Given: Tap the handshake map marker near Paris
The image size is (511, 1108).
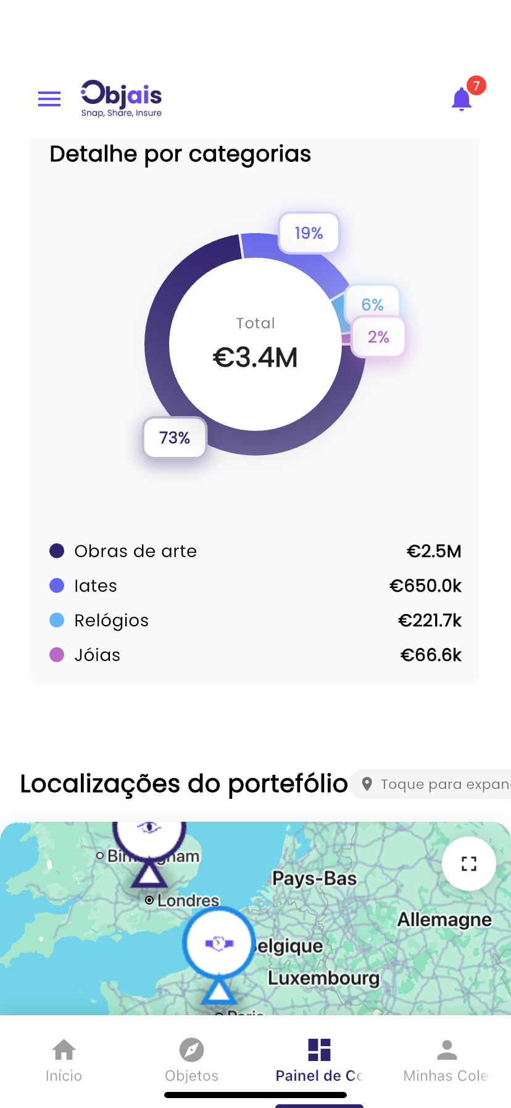Looking at the screenshot, I should pos(218,944).
